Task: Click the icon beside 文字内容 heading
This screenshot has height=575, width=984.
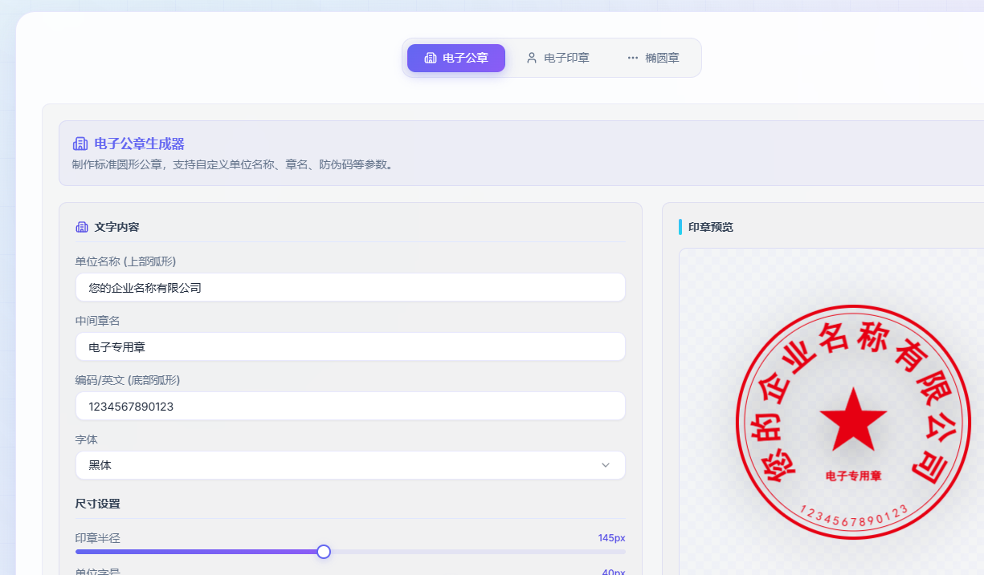Action: tap(82, 227)
